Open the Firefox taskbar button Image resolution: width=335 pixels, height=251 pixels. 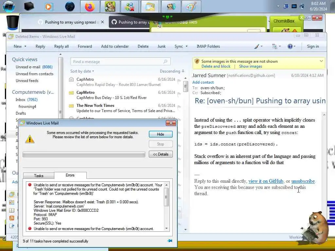pyautogui.click(x=90, y=7)
